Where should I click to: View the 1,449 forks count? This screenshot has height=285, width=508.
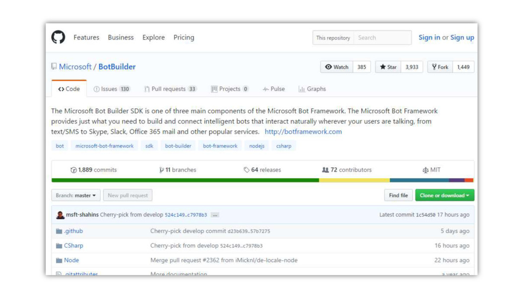463,67
